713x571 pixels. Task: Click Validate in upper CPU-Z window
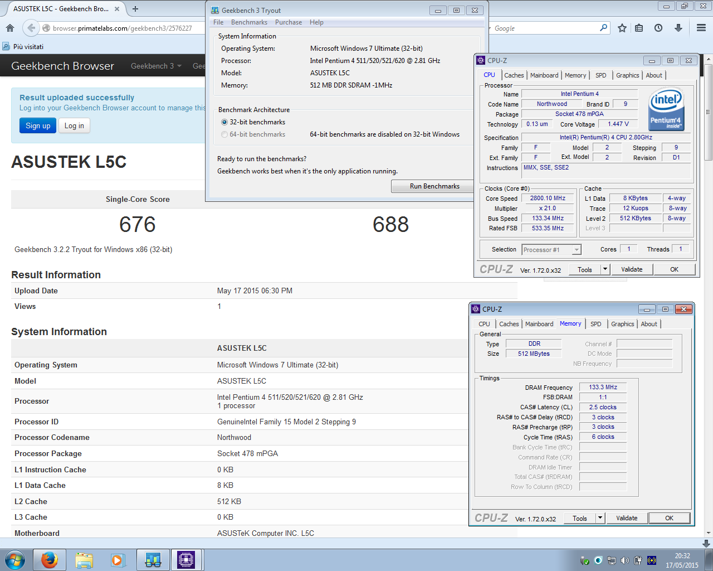pos(632,269)
